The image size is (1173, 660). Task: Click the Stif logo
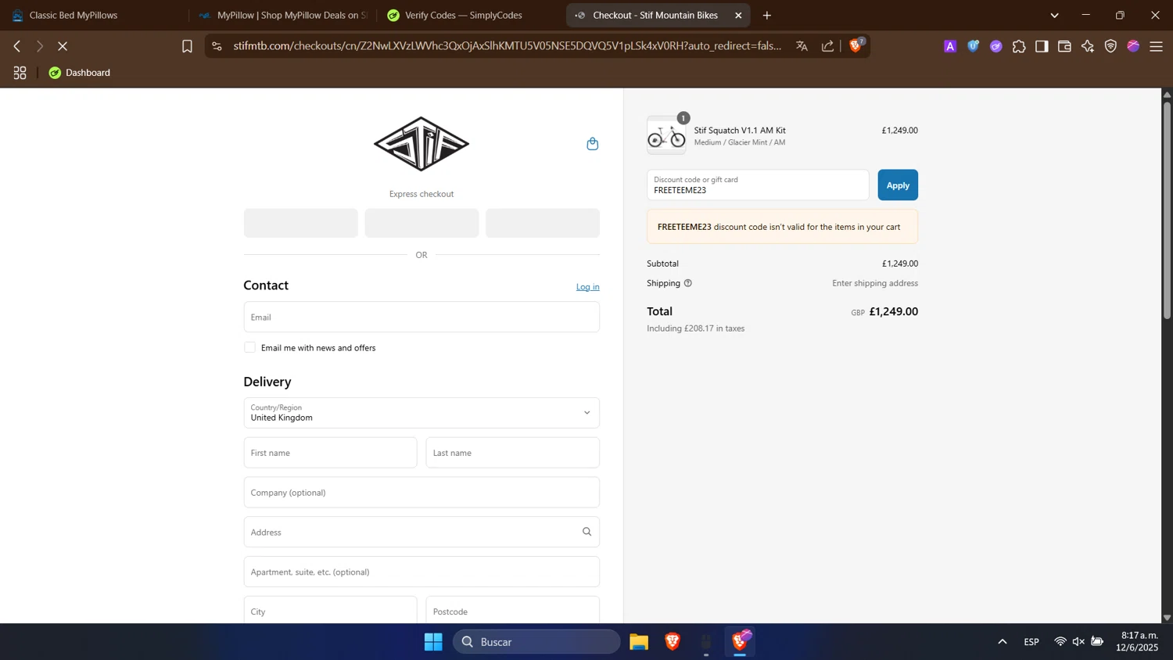pyautogui.click(x=421, y=144)
